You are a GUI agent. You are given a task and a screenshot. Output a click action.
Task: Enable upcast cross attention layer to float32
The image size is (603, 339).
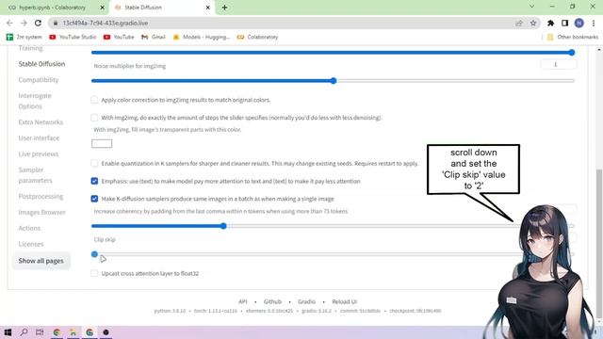pyautogui.click(x=94, y=273)
